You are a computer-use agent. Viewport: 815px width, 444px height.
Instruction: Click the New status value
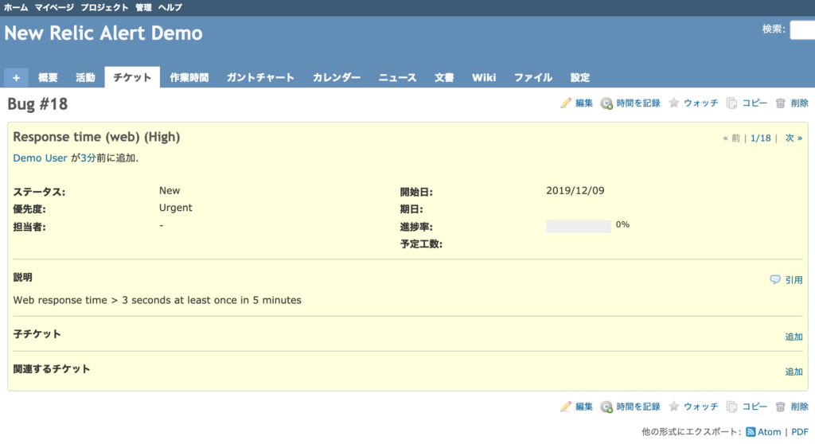pos(170,190)
